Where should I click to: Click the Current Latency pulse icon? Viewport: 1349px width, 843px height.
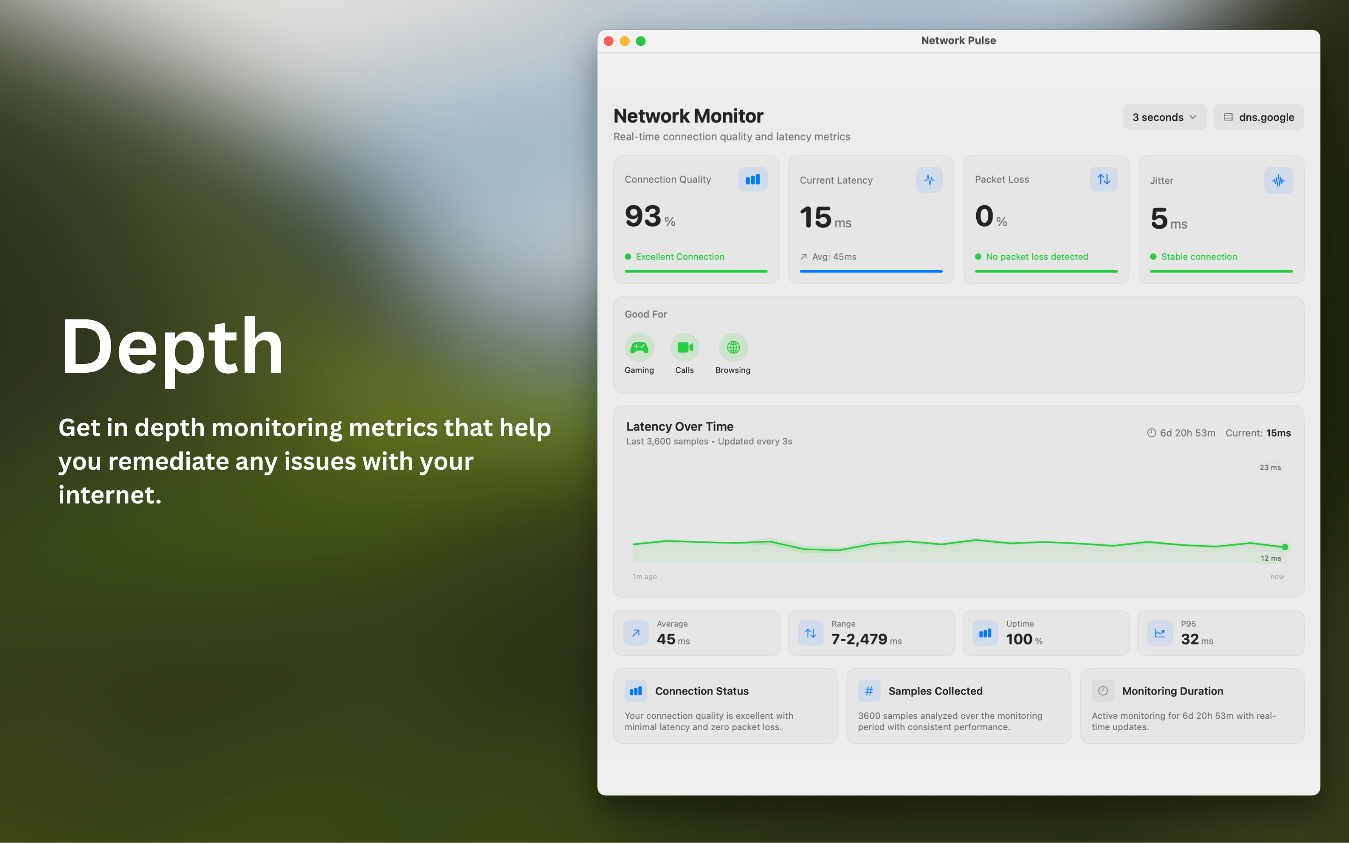tap(929, 179)
